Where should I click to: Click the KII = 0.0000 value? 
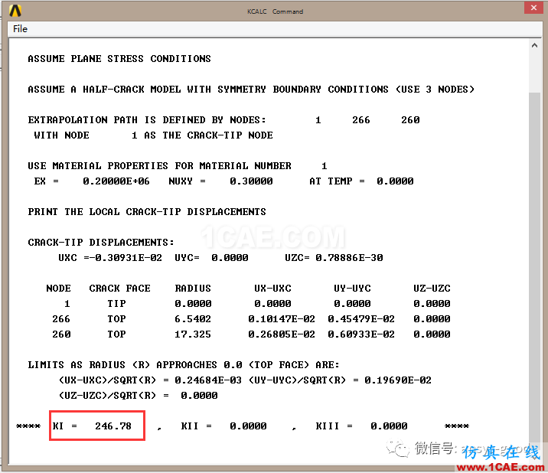pos(223,426)
